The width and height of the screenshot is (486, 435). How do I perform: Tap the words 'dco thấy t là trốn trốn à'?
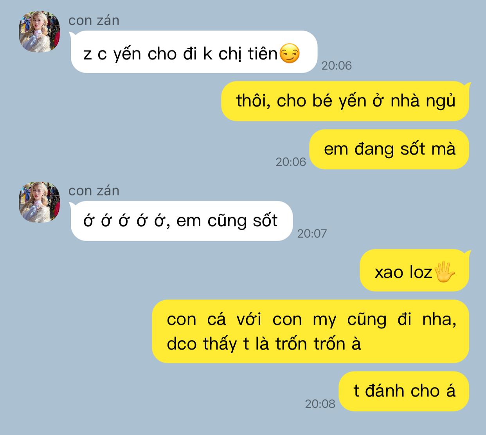point(263,344)
